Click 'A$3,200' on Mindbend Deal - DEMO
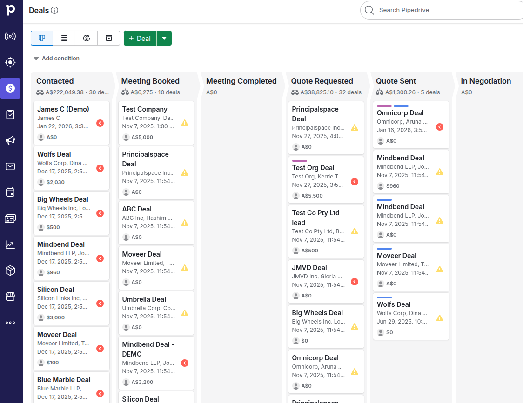The image size is (523, 403). point(142,382)
